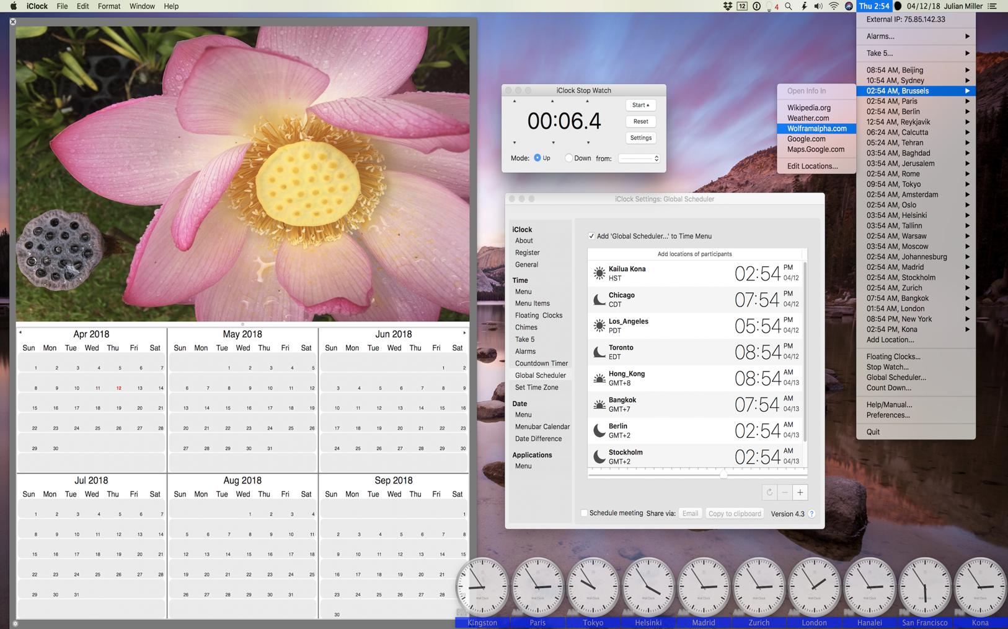The height and width of the screenshot is (629, 1008).
Task: Expand the Take 5... submenu
Action: click(916, 53)
